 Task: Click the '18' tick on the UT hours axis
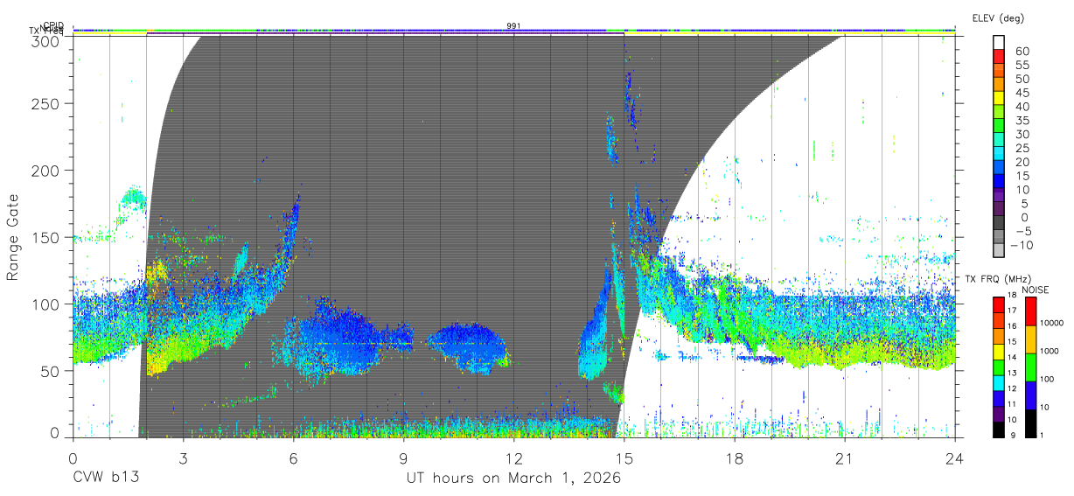[735, 458]
